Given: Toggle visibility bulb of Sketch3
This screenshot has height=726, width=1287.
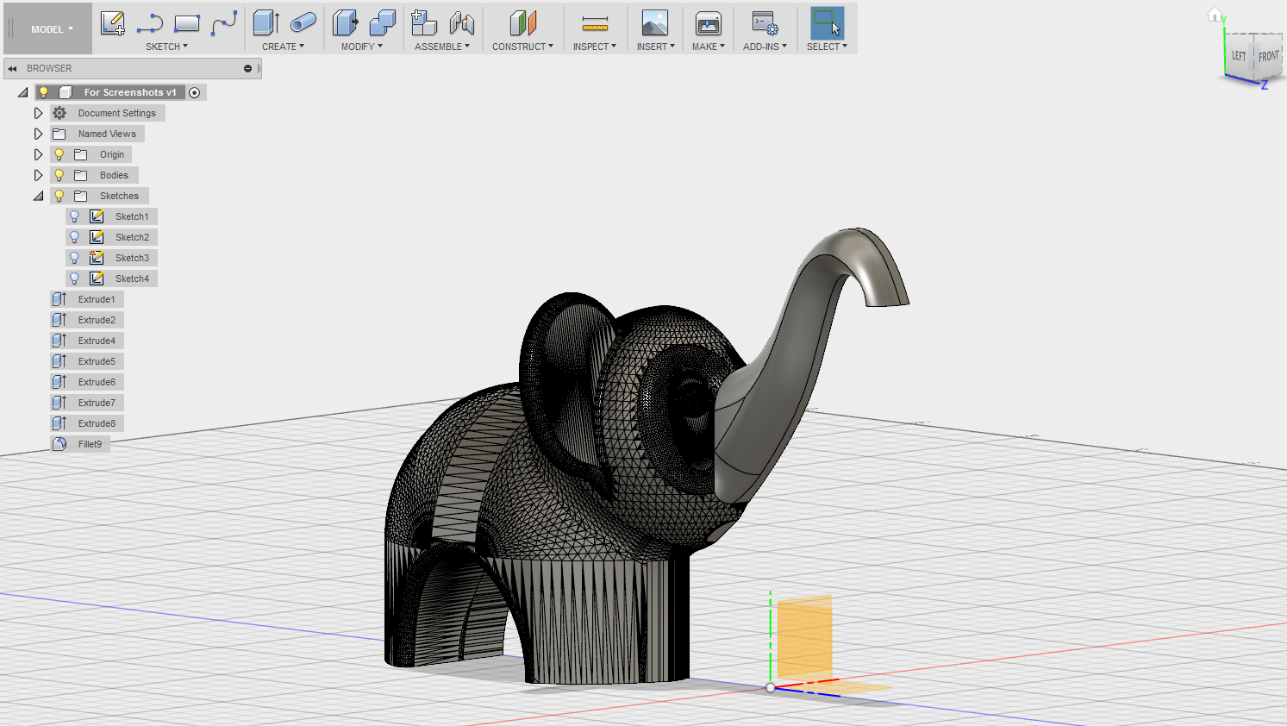Looking at the screenshot, I should 75,258.
